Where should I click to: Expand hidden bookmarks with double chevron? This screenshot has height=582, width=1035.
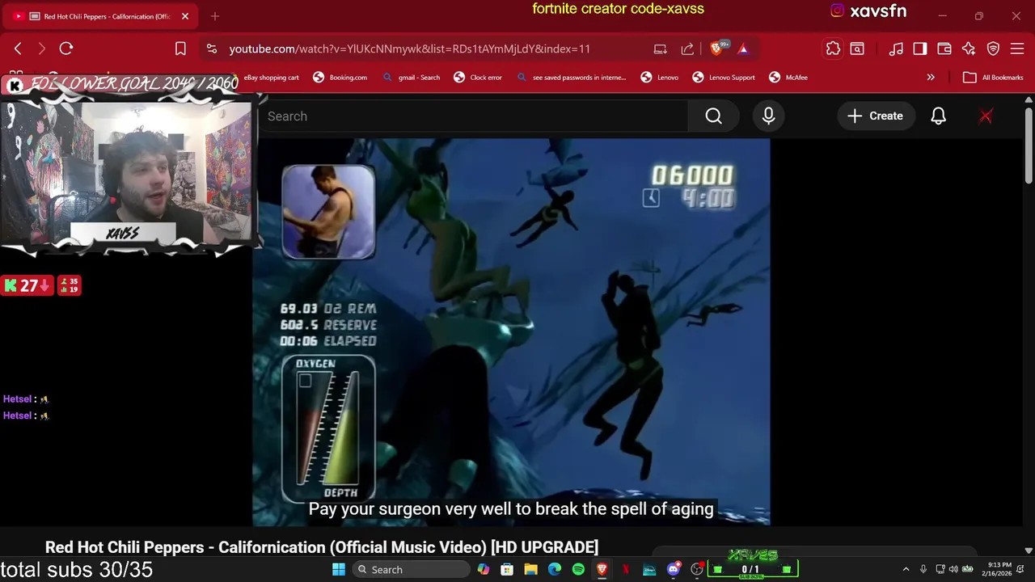931,78
